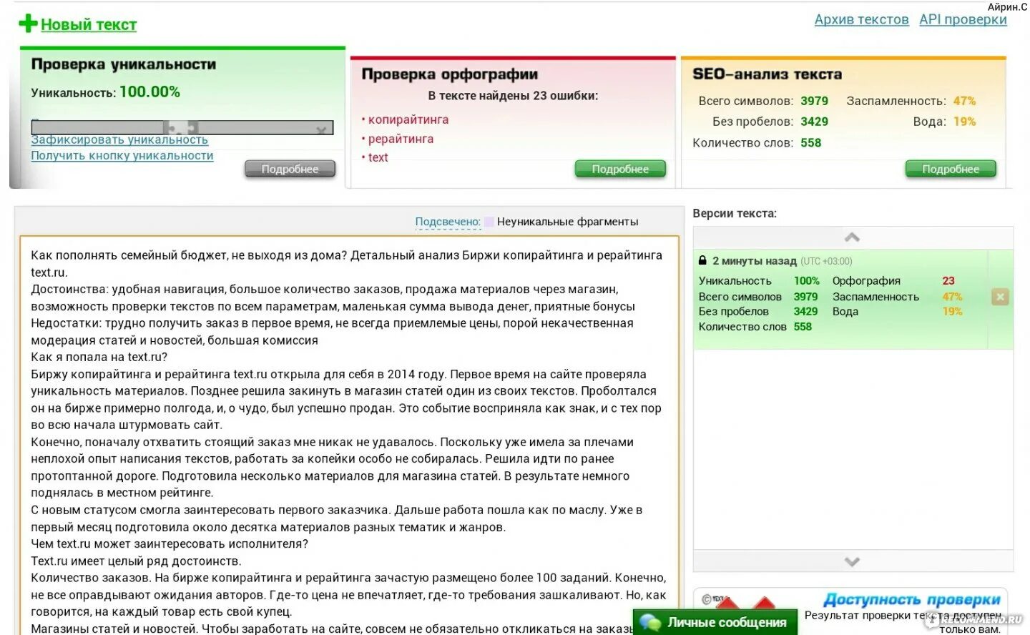Click Подробнее in the uniqueness check panel
Image resolution: width=1030 pixels, height=635 pixels.
click(x=290, y=169)
